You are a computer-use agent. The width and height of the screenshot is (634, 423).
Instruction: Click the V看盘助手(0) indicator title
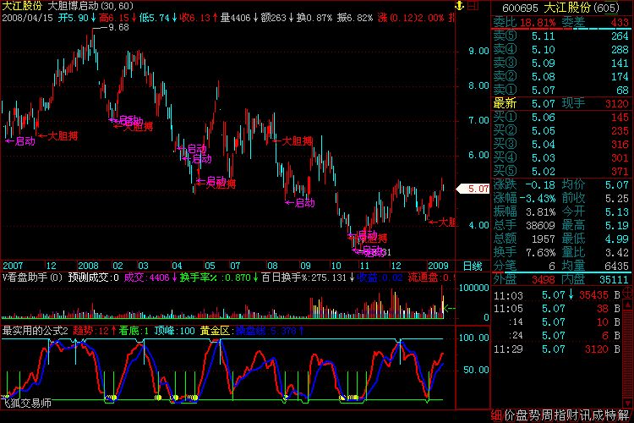click(33, 277)
